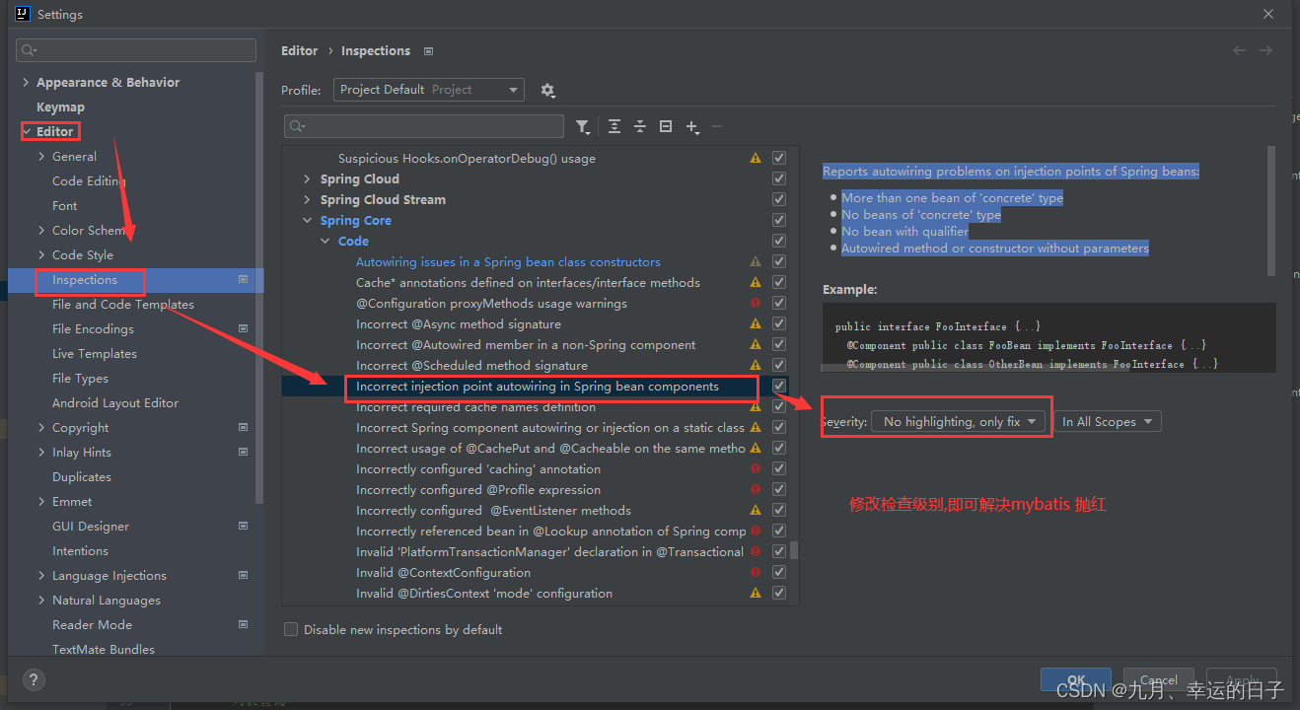This screenshot has width=1300, height=710.
Task: Expand the Spring Cloud inspection group
Action: pyautogui.click(x=309, y=178)
